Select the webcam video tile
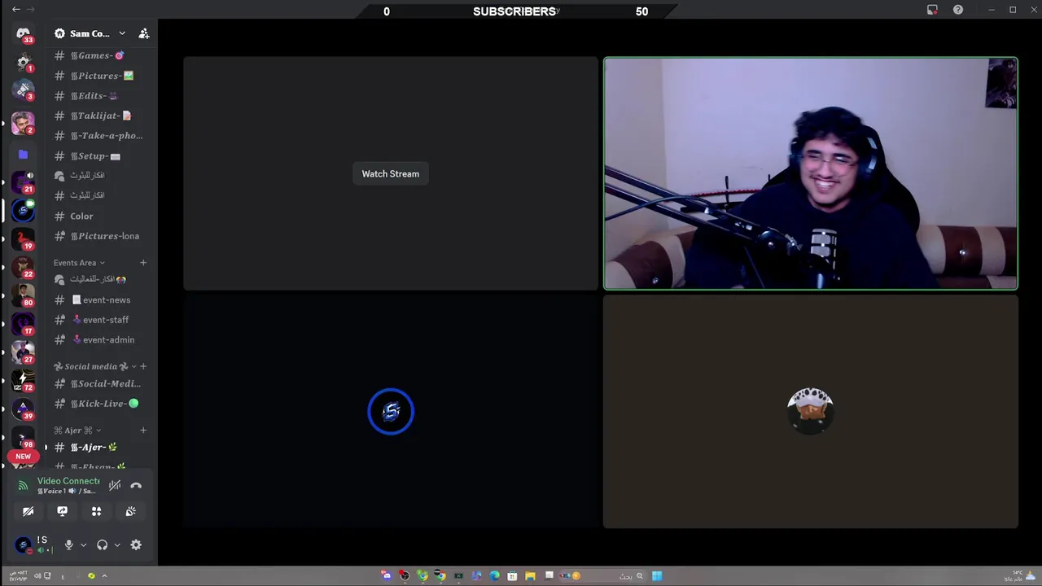The image size is (1042, 586). coord(810,173)
